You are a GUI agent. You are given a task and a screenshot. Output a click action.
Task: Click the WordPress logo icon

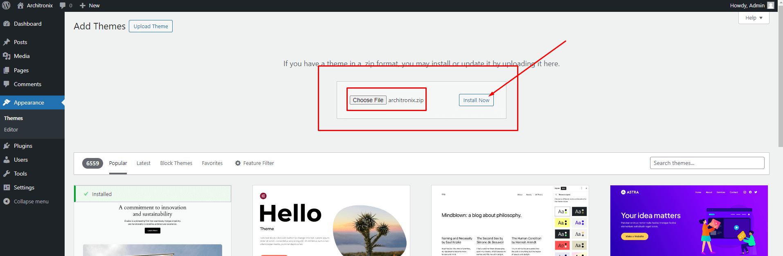coord(7,5)
